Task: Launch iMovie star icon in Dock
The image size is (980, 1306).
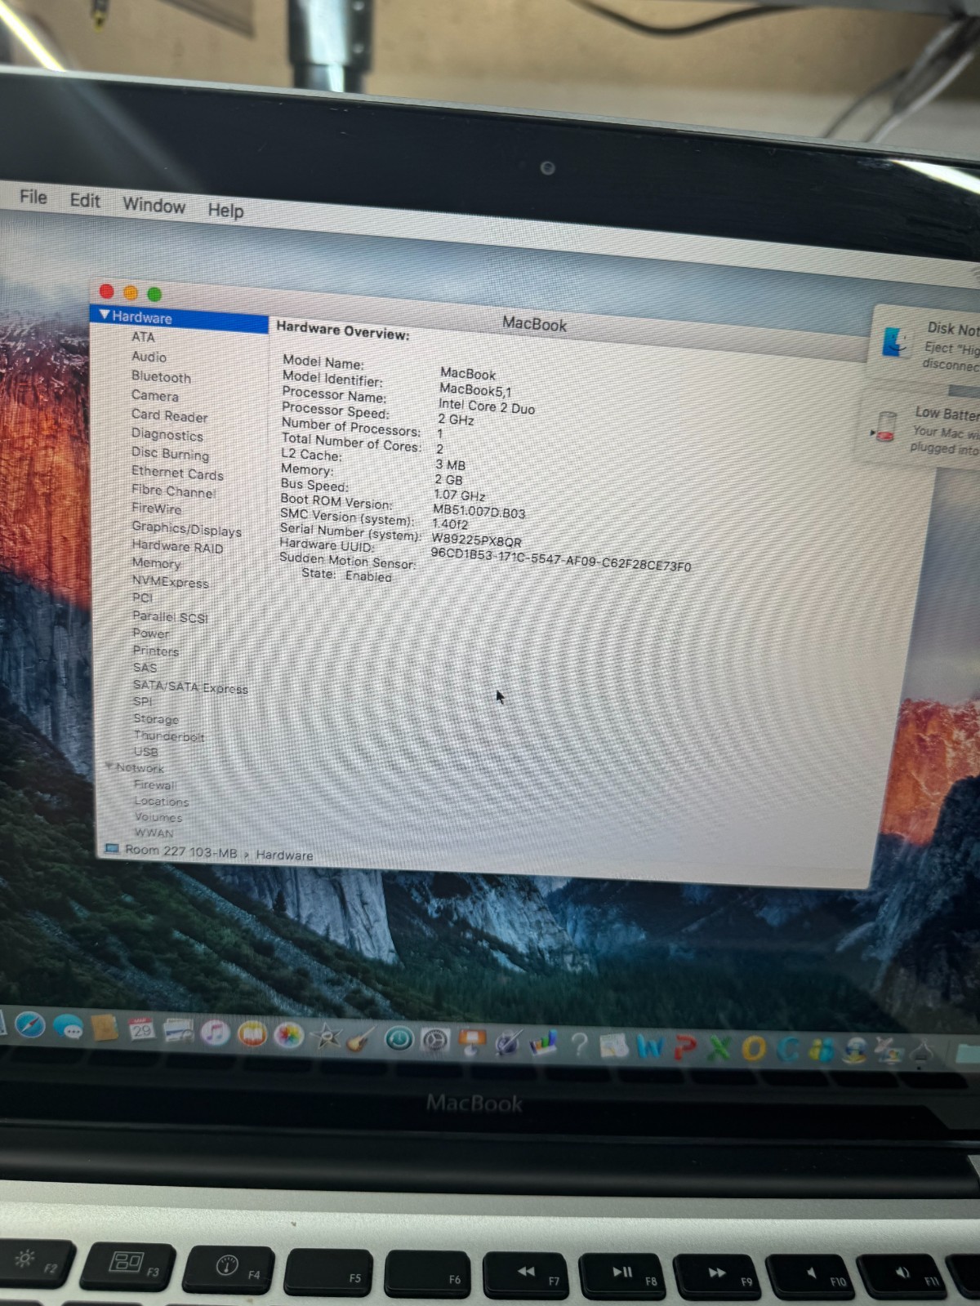Action: tap(326, 1037)
